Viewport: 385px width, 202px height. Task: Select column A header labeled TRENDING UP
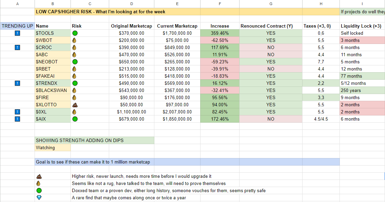[17, 26]
